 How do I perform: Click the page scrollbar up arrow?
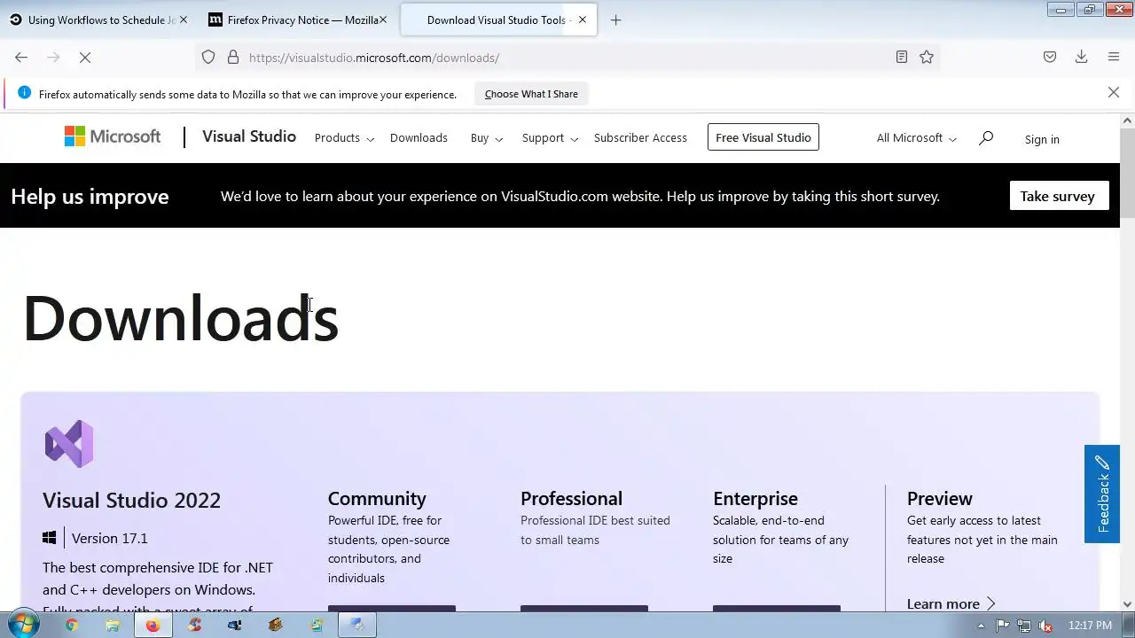point(1128,121)
